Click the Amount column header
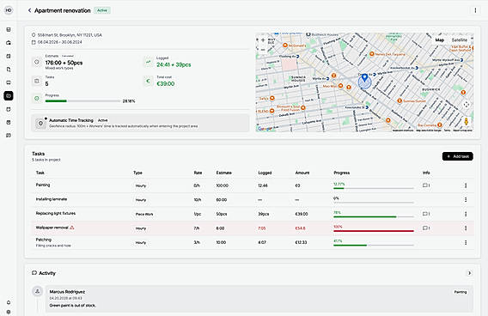Image resolution: width=488 pixels, height=316 pixels. coord(302,173)
